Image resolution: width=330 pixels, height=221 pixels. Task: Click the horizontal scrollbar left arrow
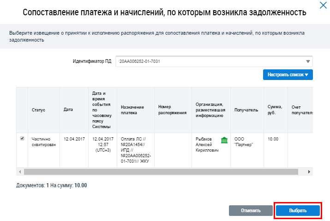(x=20, y=172)
